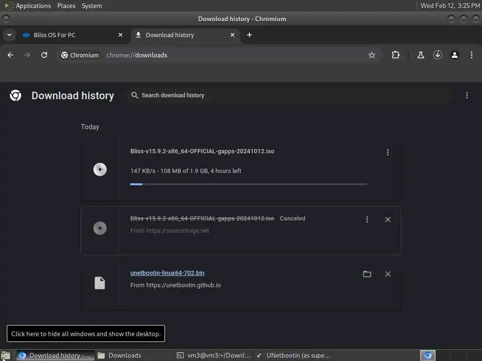Click the Today date heading
482x361 pixels.
(90, 127)
